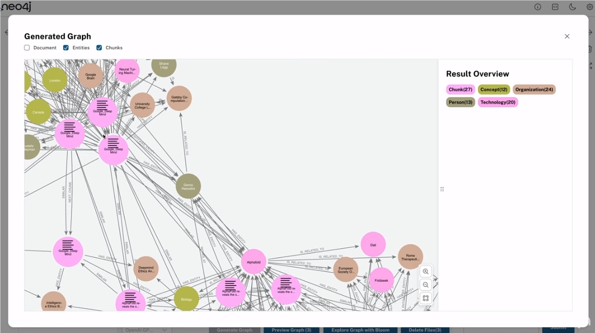Viewport: 595px width, 333px height.
Task: Click the Alphafold node in the graph
Action: pyautogui.click(x=253, y=261)
